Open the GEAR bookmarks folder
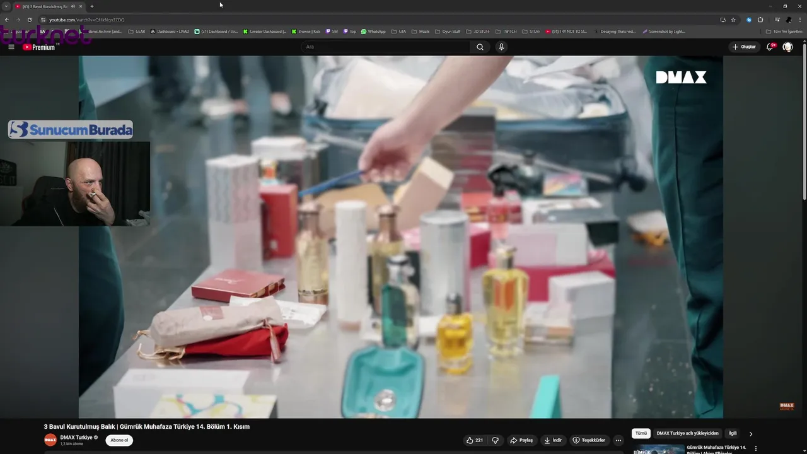The height and width of the screenshot is (454, 807). coord(136,31)
